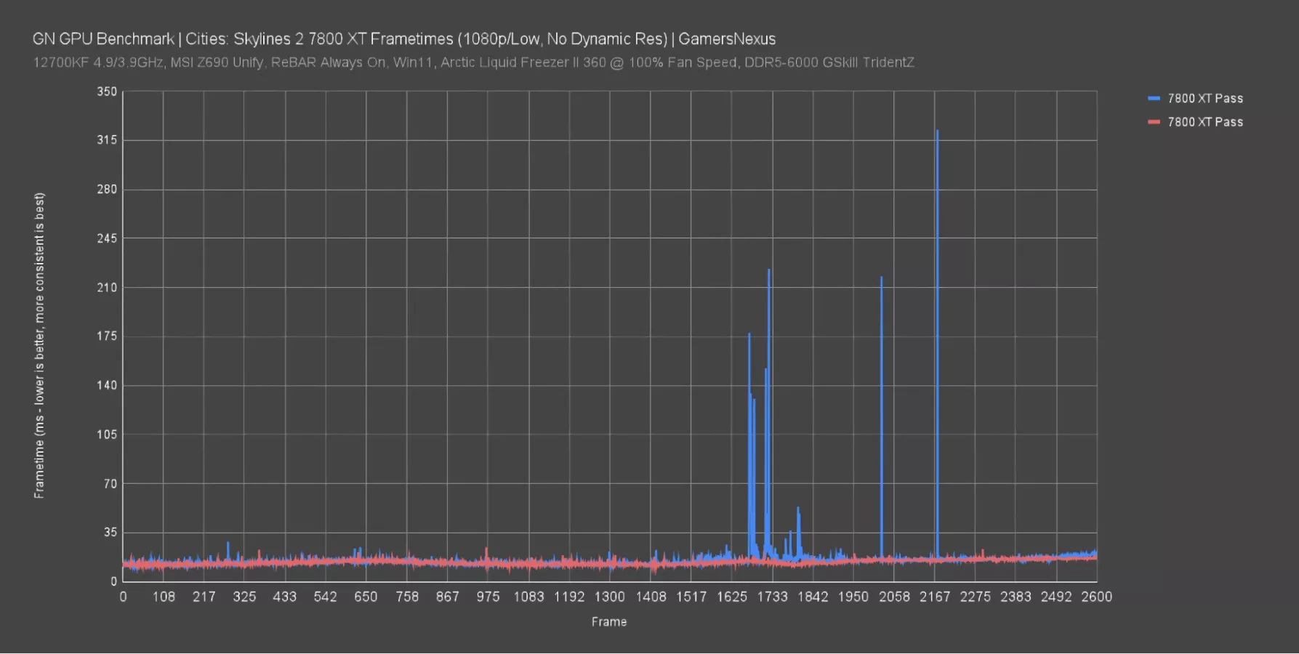1299x654 pixels.
Task: Click the x-axis tick label 1625
Action: [x=731, y=597]
